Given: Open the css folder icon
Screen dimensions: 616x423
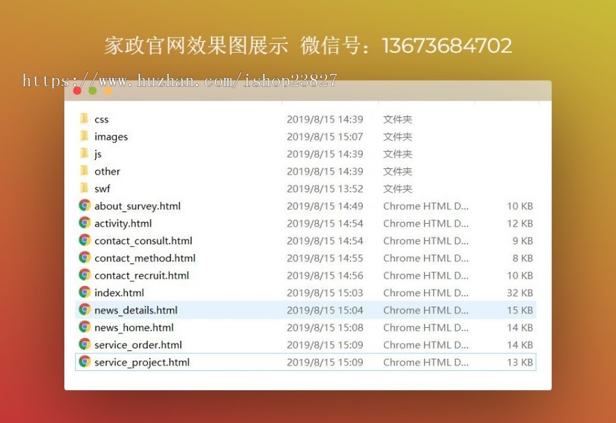Looking at the screenshot, I should click(x=84, y=119).
